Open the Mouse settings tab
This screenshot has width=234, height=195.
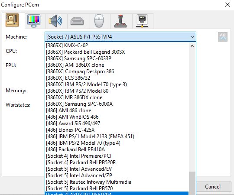[99, 21]
